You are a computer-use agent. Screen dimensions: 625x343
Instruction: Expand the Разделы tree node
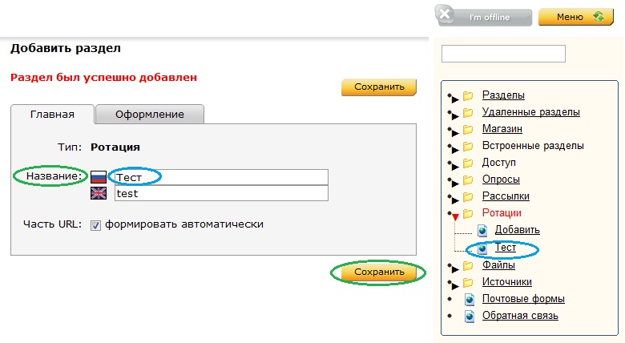[454, 98]
